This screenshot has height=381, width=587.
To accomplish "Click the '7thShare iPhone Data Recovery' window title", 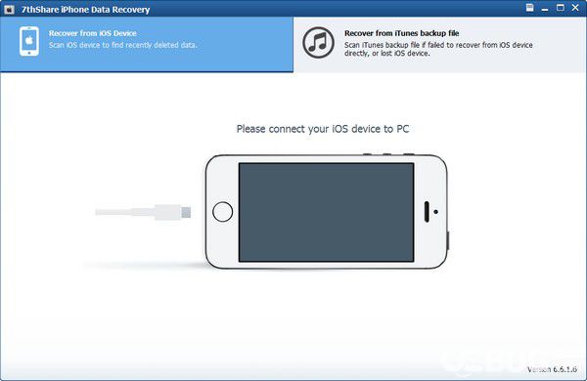I will pyautogui.click(x=85, y=10).
